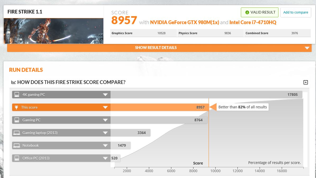Viewport: 316px width, 178px height.
Task: Click the green info icon in Valid Result
Action: (x=247, y=12)
